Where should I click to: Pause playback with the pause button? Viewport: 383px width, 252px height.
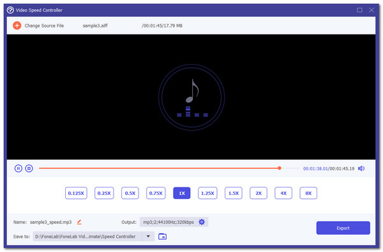pyautogui.click(x=19, y=168)
